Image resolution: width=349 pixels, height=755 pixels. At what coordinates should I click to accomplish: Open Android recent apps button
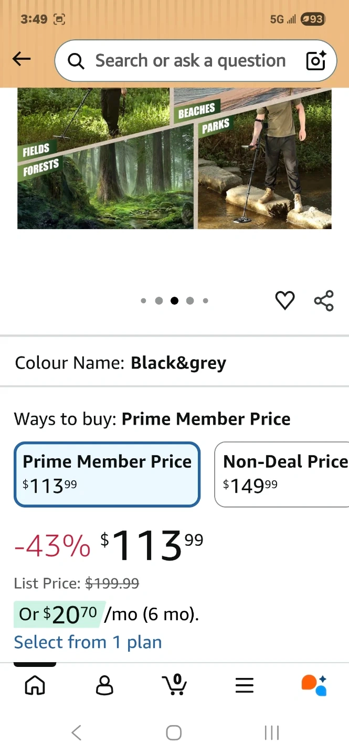pos(271,732)
